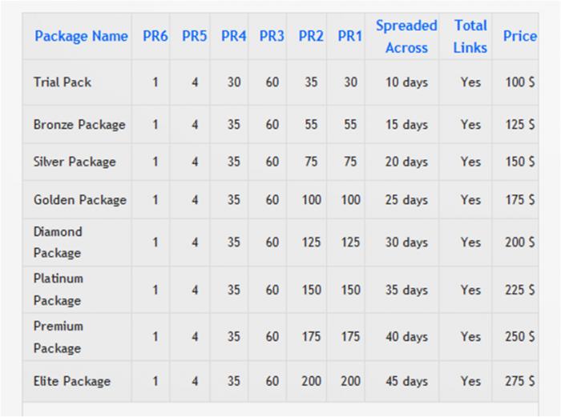561x417 pixels.
Task: Click the Price column header
Action: (x=519, y=36)
